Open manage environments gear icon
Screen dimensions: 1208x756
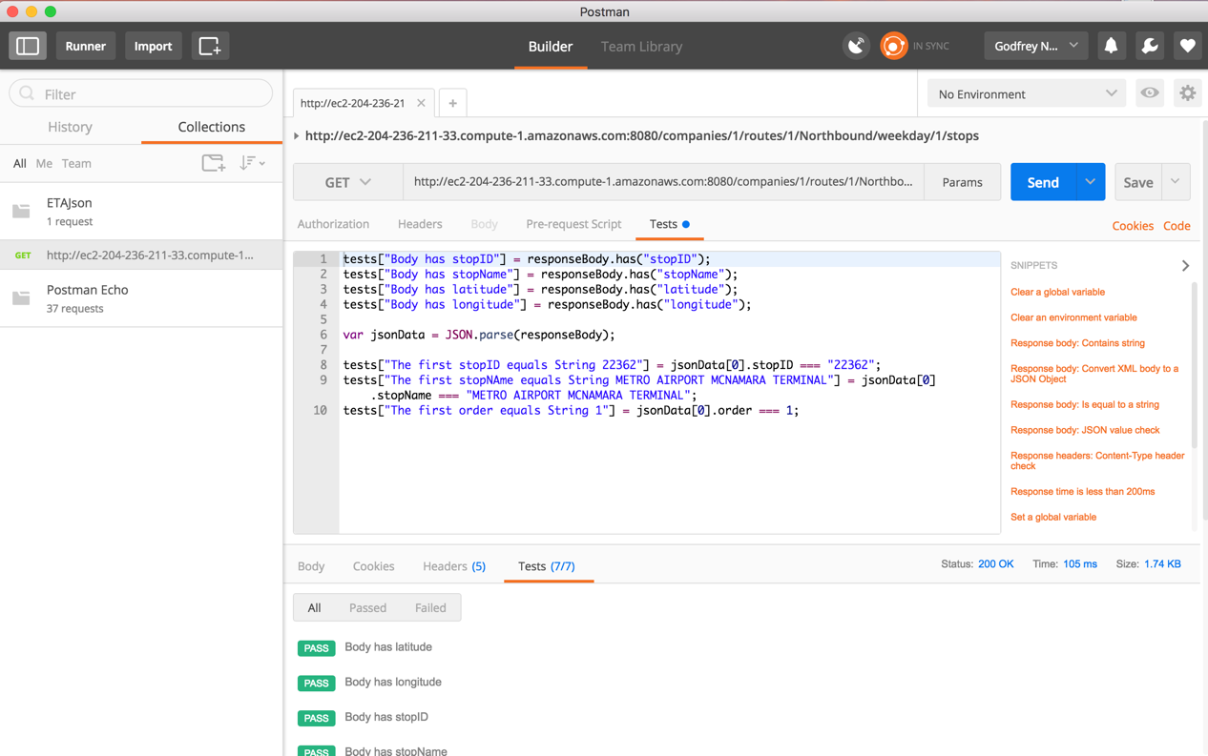[x=1187, y=93]
